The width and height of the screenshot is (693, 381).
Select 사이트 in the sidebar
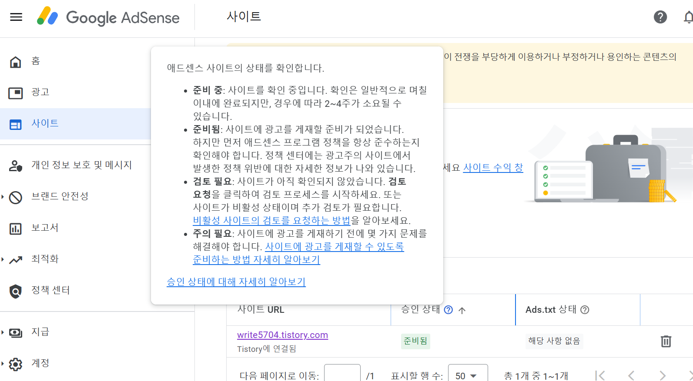point(45,123)
